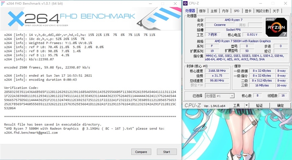Click the 'Verification Code:' label

[21, 88]
